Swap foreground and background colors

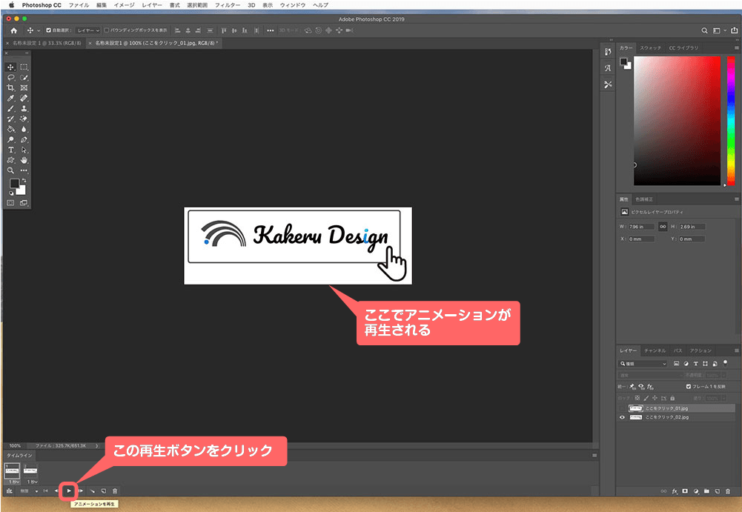click(x=24, y=181)
